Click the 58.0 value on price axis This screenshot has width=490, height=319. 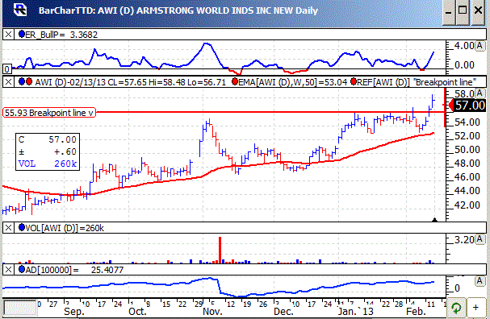click(x=464, y=93)
